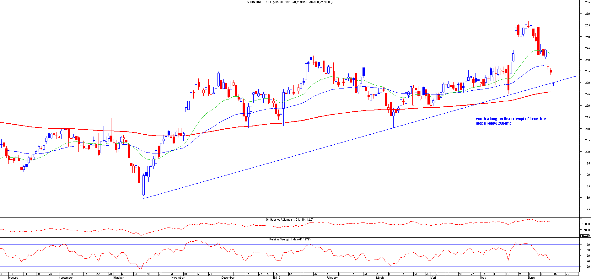Click the February label on time axis
The image size is (591, 279).
tap(332, 277)
